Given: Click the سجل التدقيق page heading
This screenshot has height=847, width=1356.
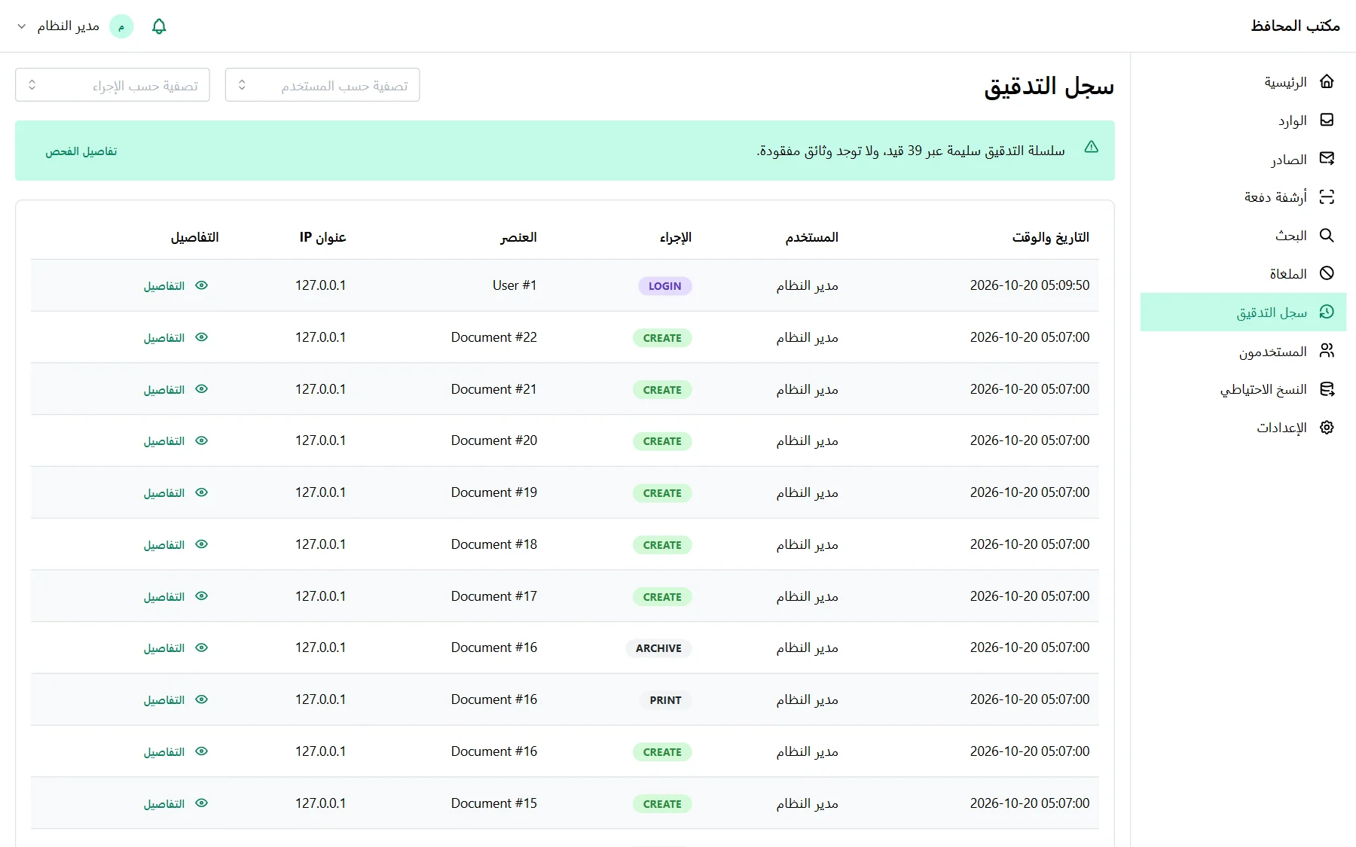Looking at the screenshot, I should pyautogui.click(x=1049, y=87).
